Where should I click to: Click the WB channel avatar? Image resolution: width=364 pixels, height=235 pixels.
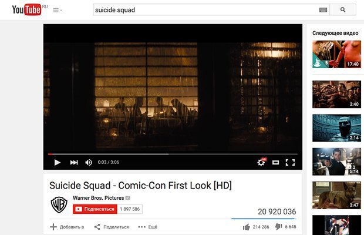pyautogui.click(x=59, y=204)
